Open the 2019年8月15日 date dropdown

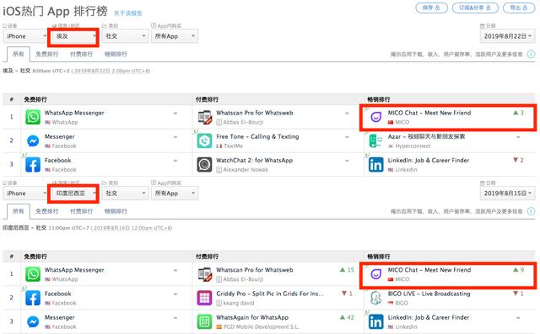click(x=508, y=194)
